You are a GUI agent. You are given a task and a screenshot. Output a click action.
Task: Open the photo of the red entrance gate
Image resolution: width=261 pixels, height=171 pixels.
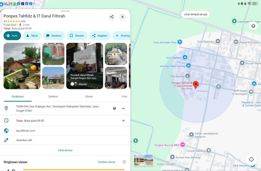(x=53, y=78)
